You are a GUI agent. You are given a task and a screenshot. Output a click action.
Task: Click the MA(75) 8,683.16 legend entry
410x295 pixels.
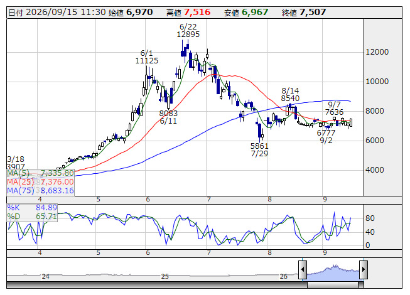[x=40, y=191]
